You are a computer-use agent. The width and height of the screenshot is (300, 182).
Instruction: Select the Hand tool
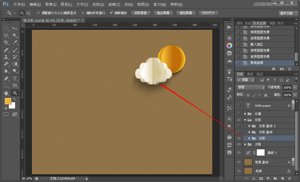(x=6, y=93)
